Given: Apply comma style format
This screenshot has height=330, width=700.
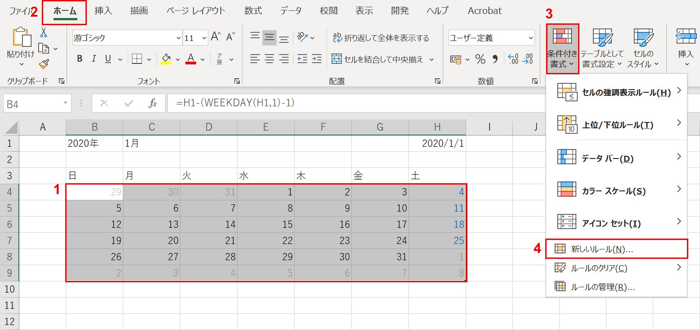Looking at the screenshot, I should (495, 59).
